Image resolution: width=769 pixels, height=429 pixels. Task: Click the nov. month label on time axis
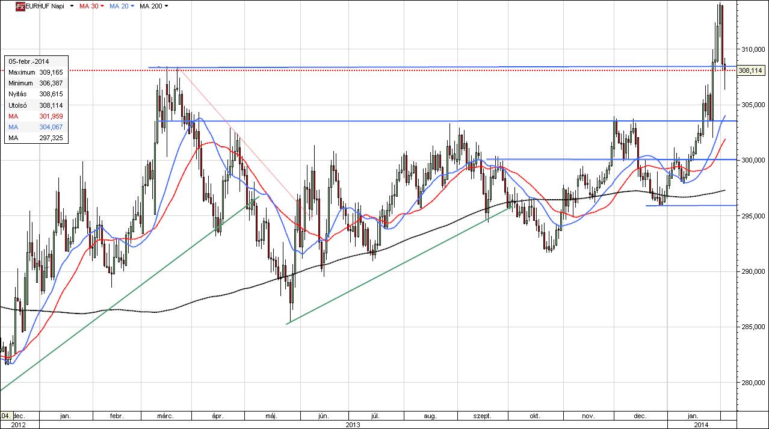point(588,416)
